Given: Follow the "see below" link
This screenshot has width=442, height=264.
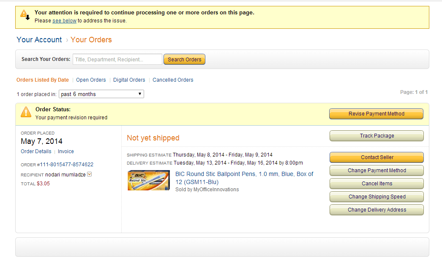Looking at the screenshot, I should point(64,21).
